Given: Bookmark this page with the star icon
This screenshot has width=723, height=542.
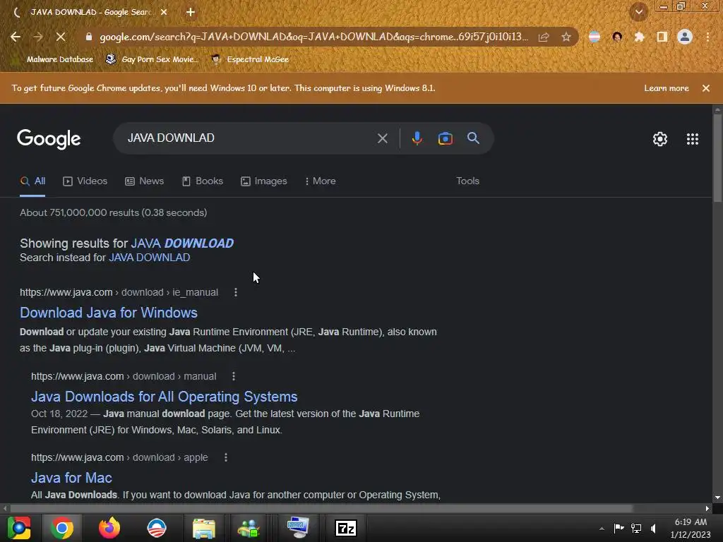Looking at the screenshot, I should tap(566, 37).
